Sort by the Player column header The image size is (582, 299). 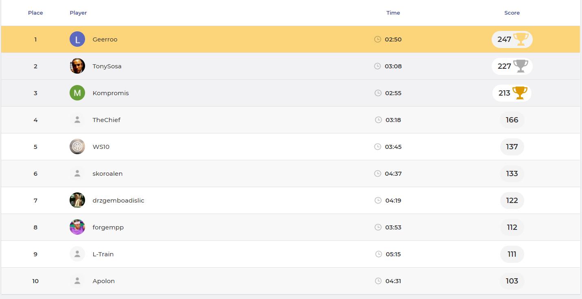pyautogui.click(x=78, y=13)
